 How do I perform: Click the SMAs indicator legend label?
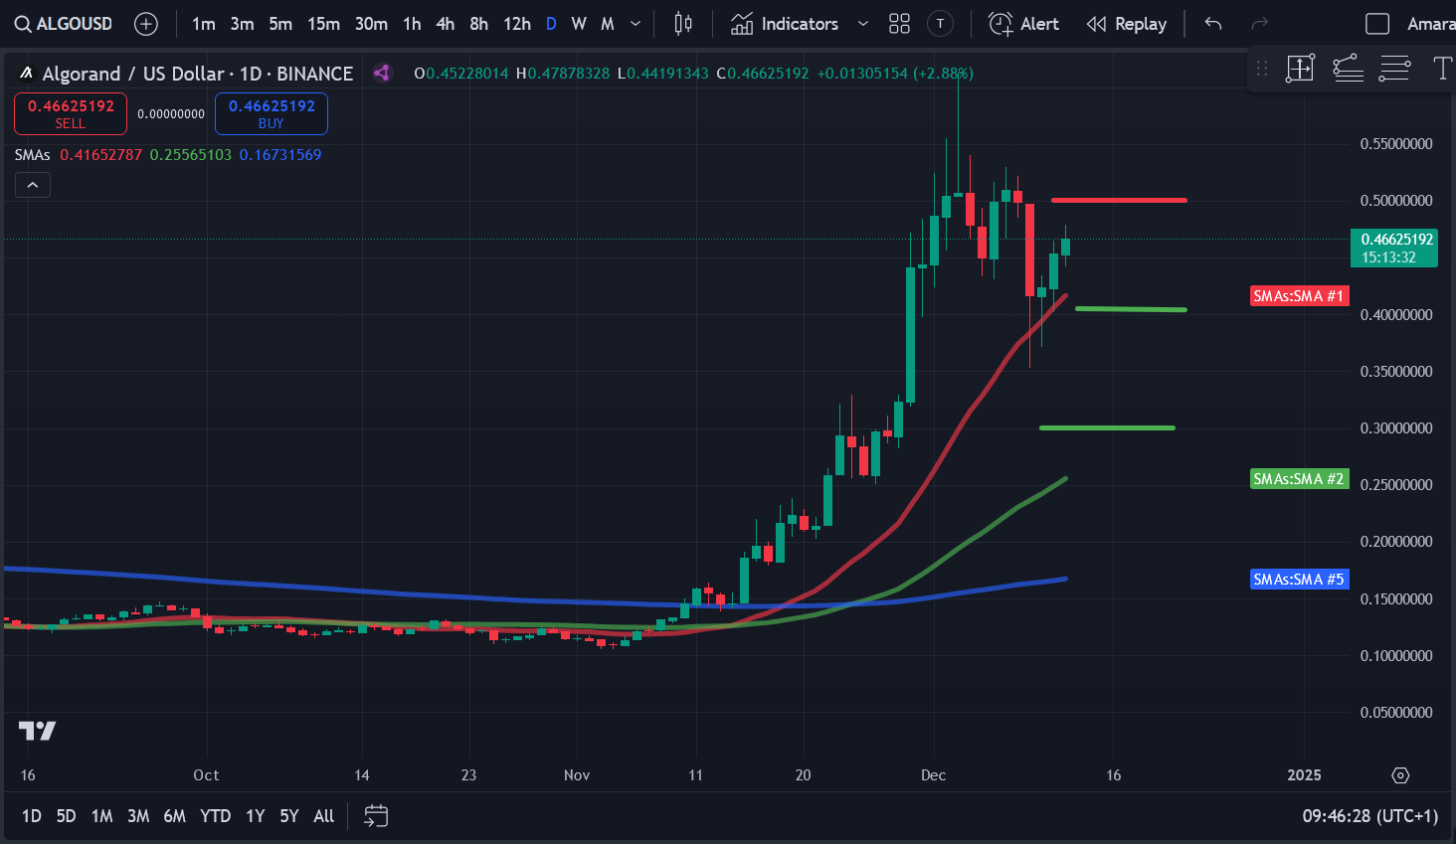tap(32, 155)
